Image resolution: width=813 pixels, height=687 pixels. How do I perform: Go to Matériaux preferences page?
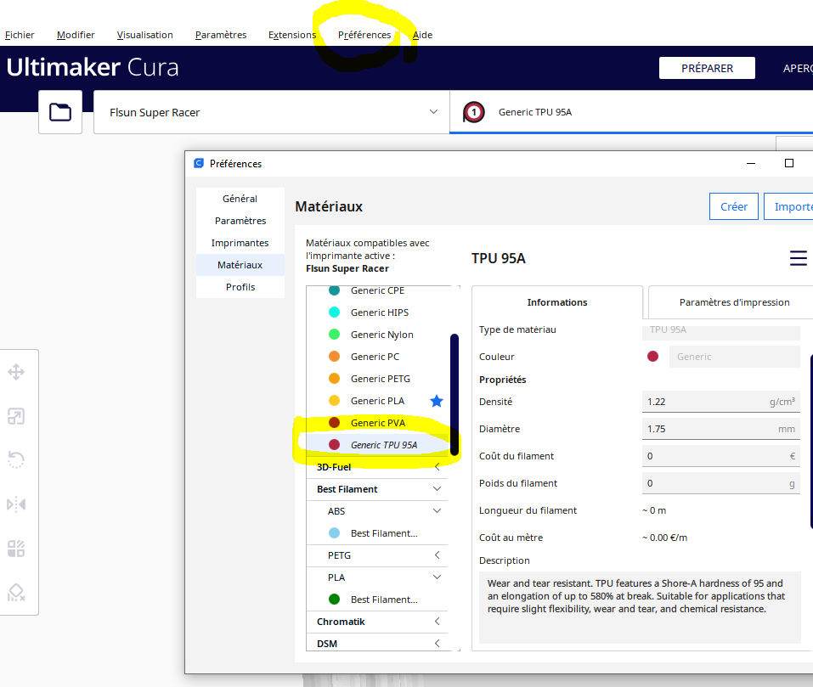pyautogui.click(x=240, y=265)
